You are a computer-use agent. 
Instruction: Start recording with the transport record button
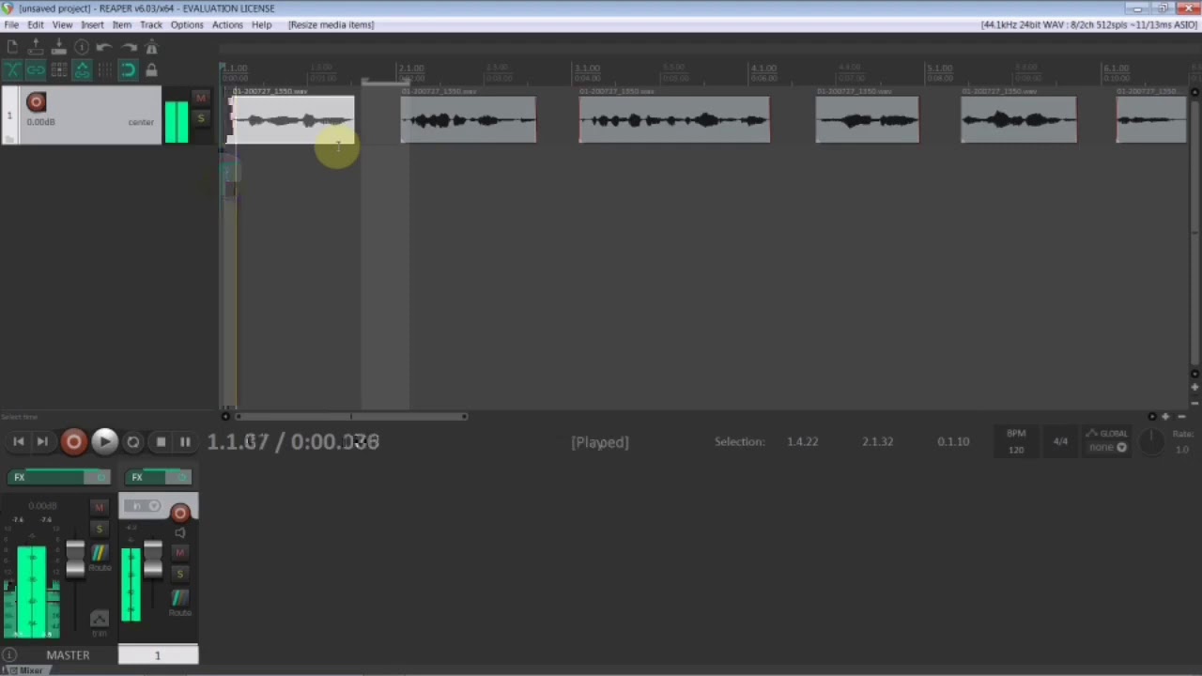click(x=73, y=442)
